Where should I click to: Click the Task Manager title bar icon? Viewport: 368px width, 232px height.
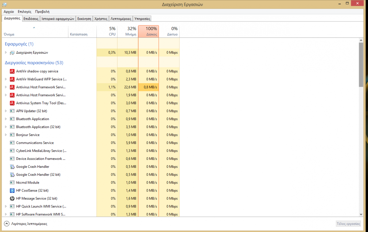[x=5, y=4]
